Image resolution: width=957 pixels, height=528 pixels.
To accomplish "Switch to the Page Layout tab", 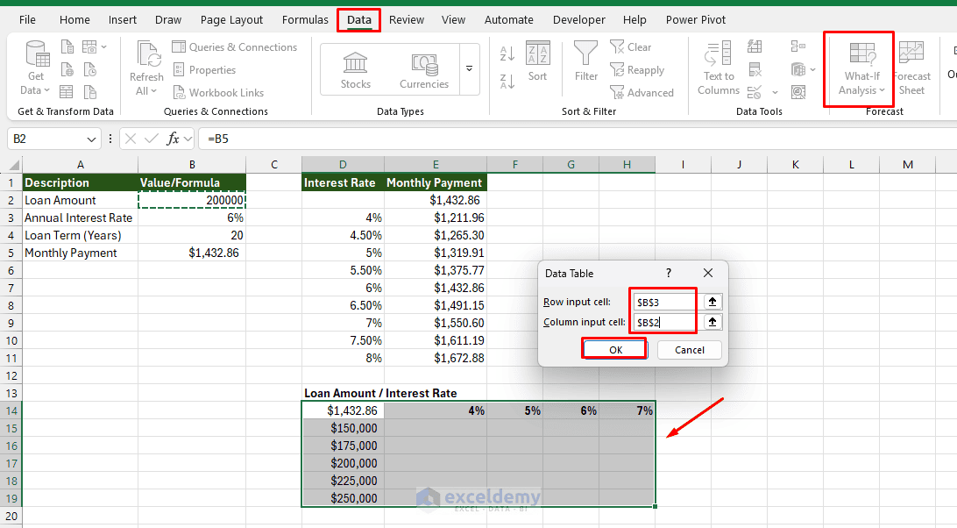I will point(231,19).
